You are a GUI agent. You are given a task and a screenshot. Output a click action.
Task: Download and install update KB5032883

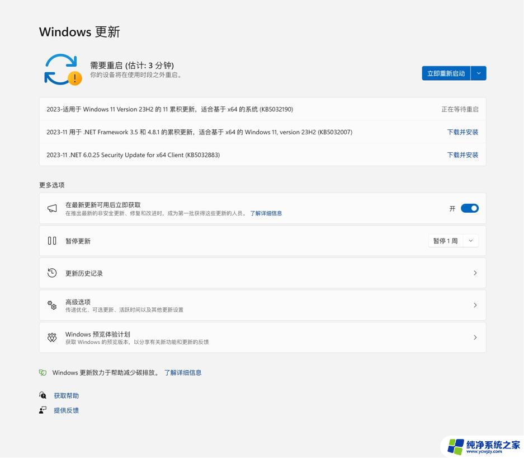(x=462, y=155)
